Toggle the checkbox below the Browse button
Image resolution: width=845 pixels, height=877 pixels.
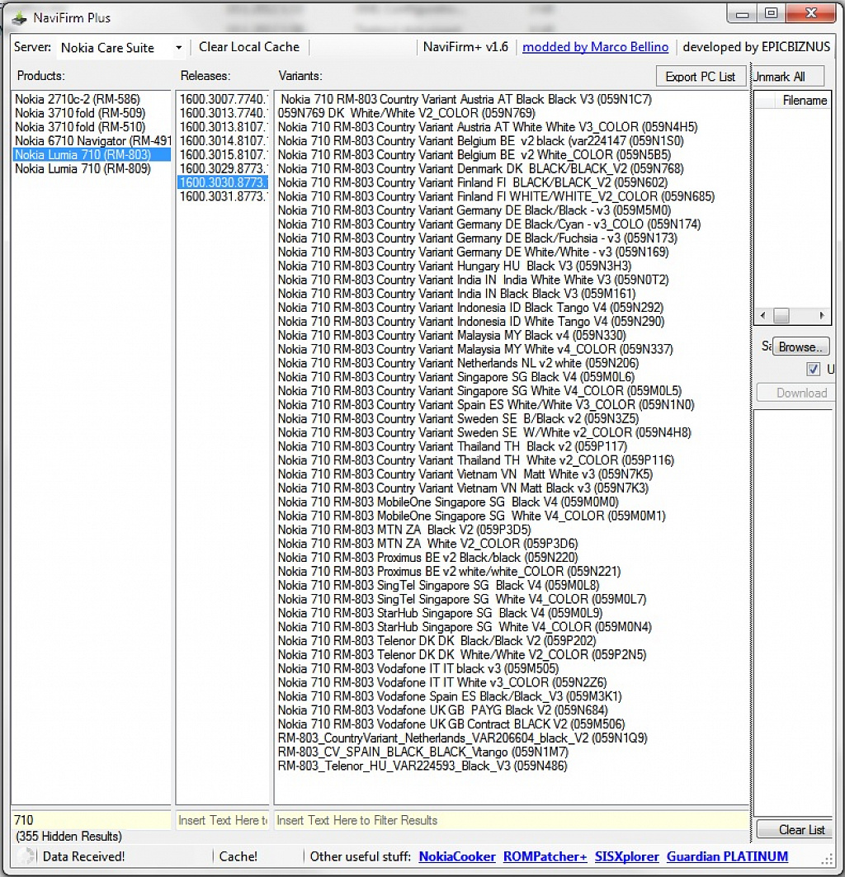pyautogui.click(x=813, y=369)
